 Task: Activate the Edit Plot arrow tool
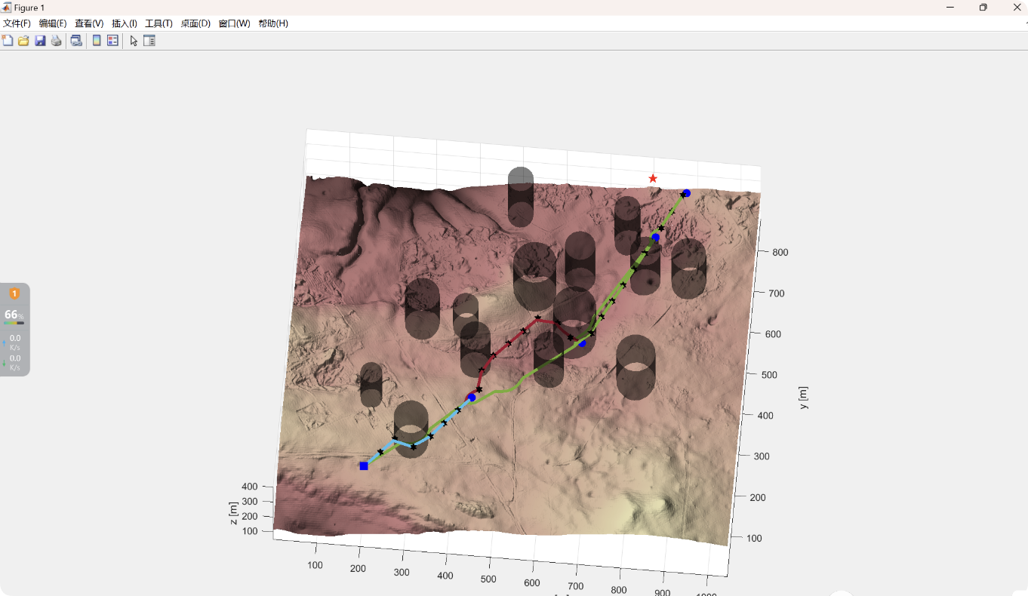pos(134,41)
